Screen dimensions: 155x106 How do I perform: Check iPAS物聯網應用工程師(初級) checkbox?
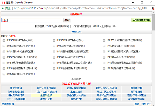pyautogui.click(x=4, y=57)
